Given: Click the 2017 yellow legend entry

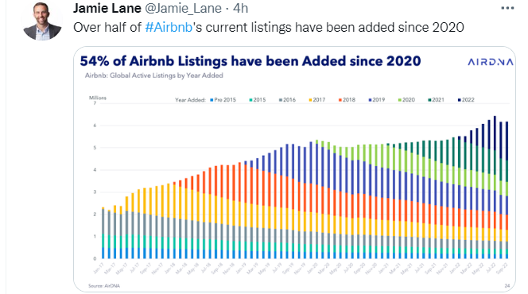Looking at the screenshot, I should coord(317,100).
